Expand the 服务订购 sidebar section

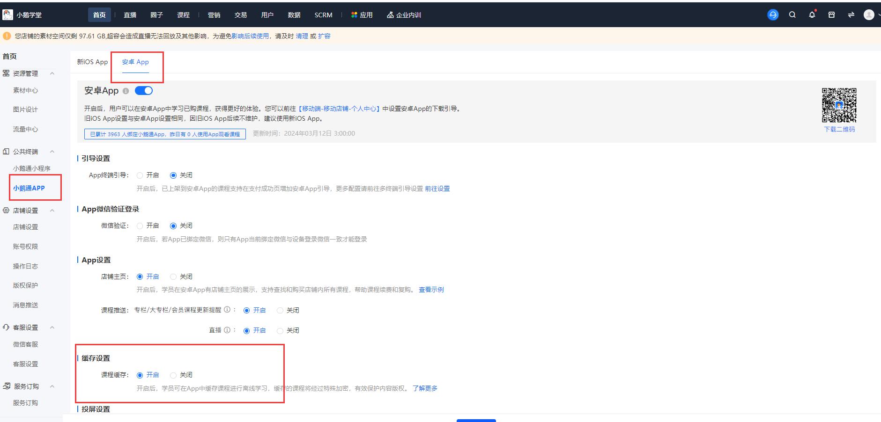[x=52, y=386]
